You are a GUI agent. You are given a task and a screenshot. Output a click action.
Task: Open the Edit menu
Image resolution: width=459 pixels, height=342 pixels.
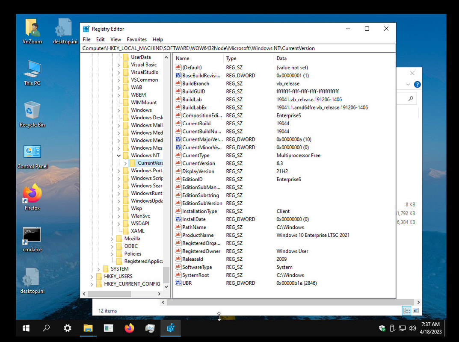101,39
